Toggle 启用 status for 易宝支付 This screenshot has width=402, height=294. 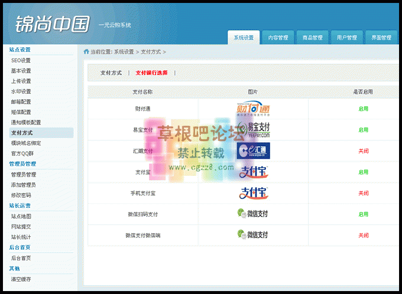pyautogui.click(x=363, y=130)
